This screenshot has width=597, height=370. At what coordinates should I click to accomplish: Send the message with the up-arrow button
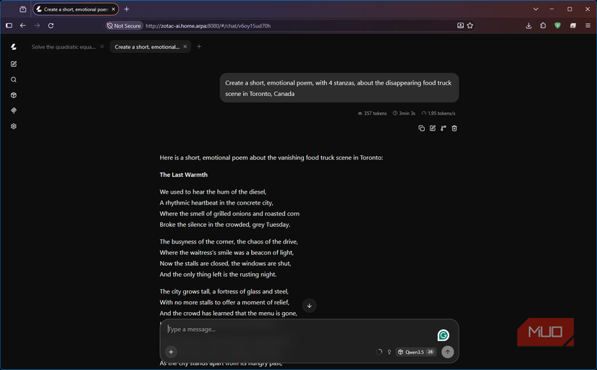coord(447,352)
